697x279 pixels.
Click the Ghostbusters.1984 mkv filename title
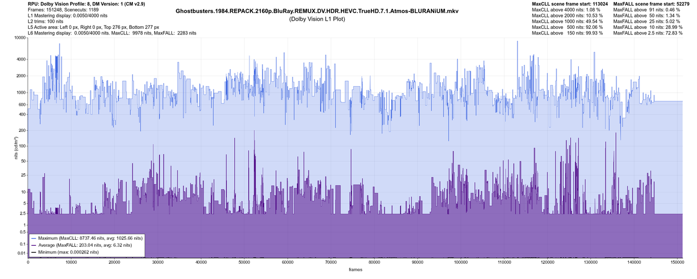[317, 11]
